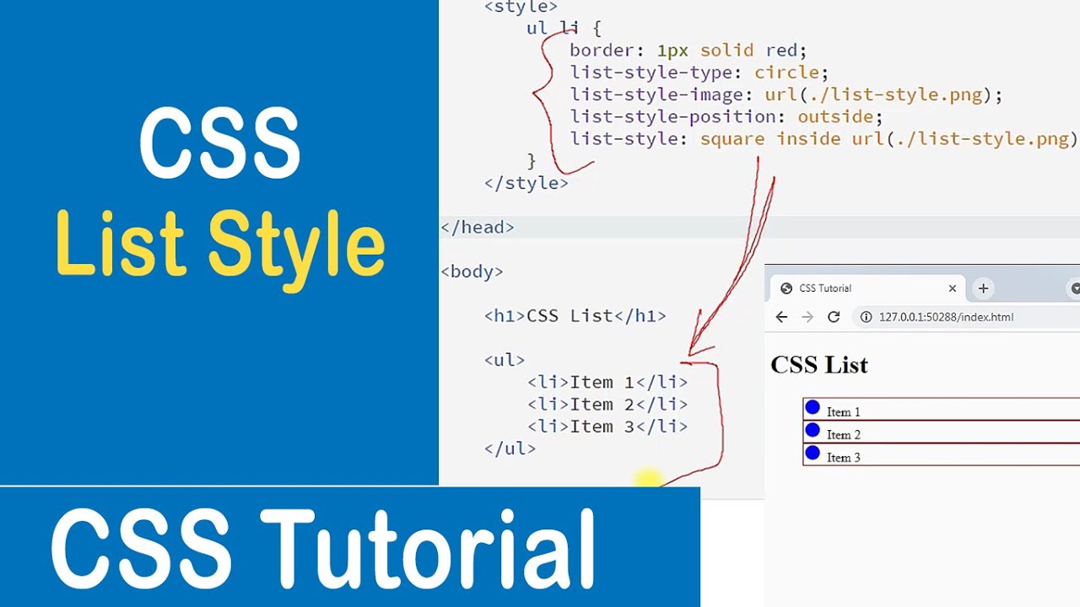Click the blue bullet beside Item 1
Viewport: 1080px width, 607px height.
click(813, 408)
